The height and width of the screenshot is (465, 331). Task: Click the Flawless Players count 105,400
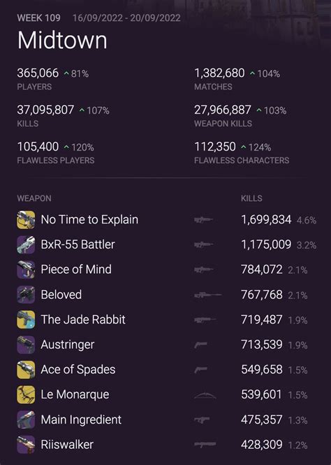tap(38, 147)
